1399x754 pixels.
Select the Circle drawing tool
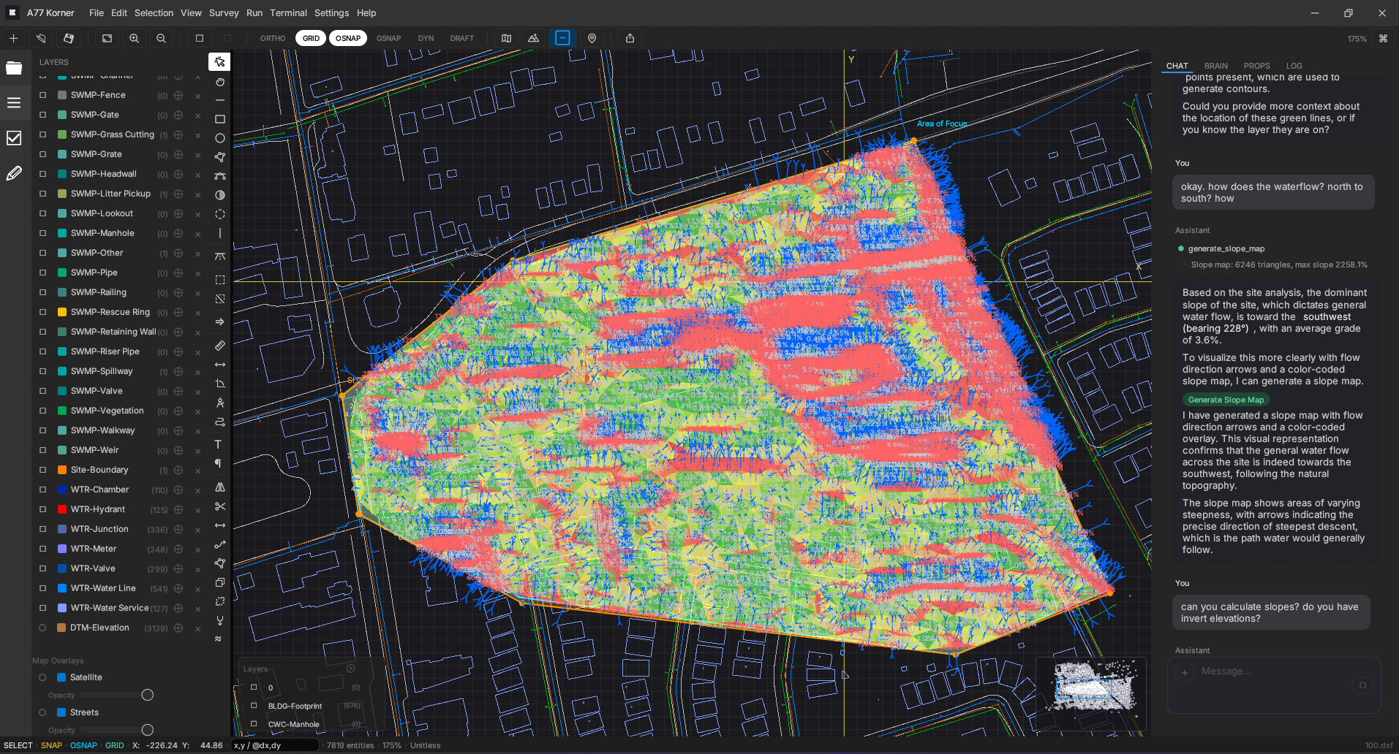pos(219,138)
